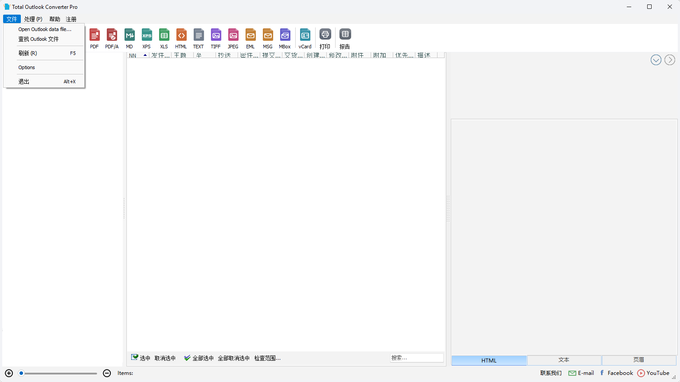The width and height of the screenshot is (680, 382).
Task: Select 查找 Outlook 文件 menu entry
Action: 44,39
